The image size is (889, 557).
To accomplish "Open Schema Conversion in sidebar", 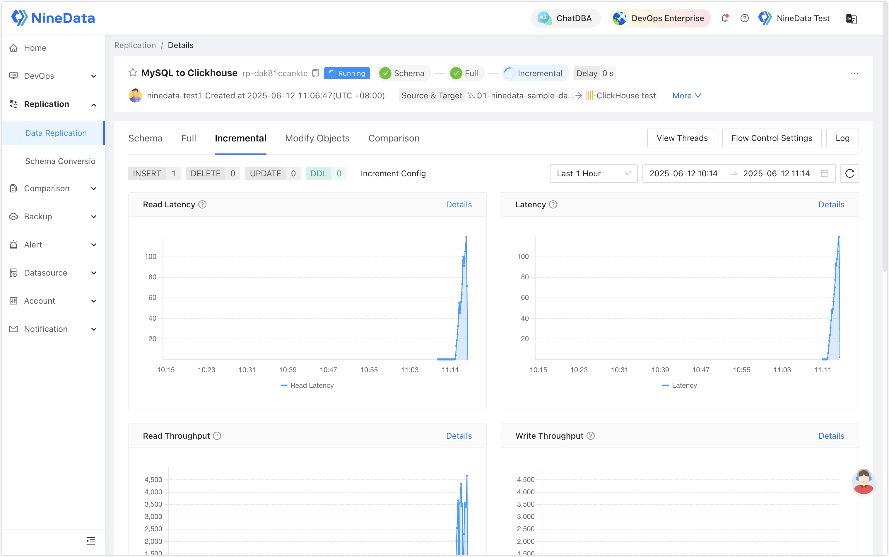I will 60,161.
